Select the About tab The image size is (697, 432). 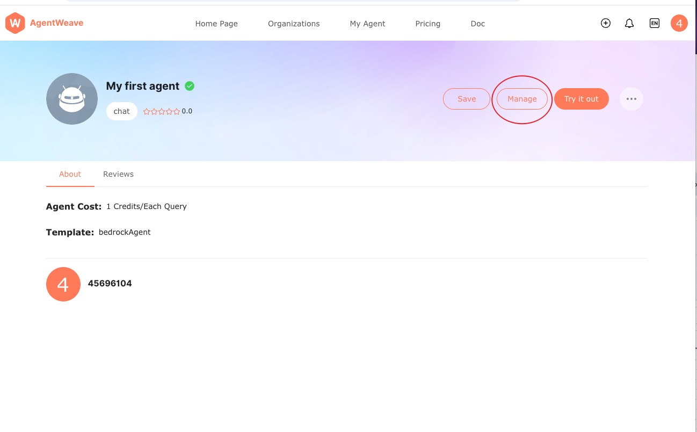coord(70,174)
